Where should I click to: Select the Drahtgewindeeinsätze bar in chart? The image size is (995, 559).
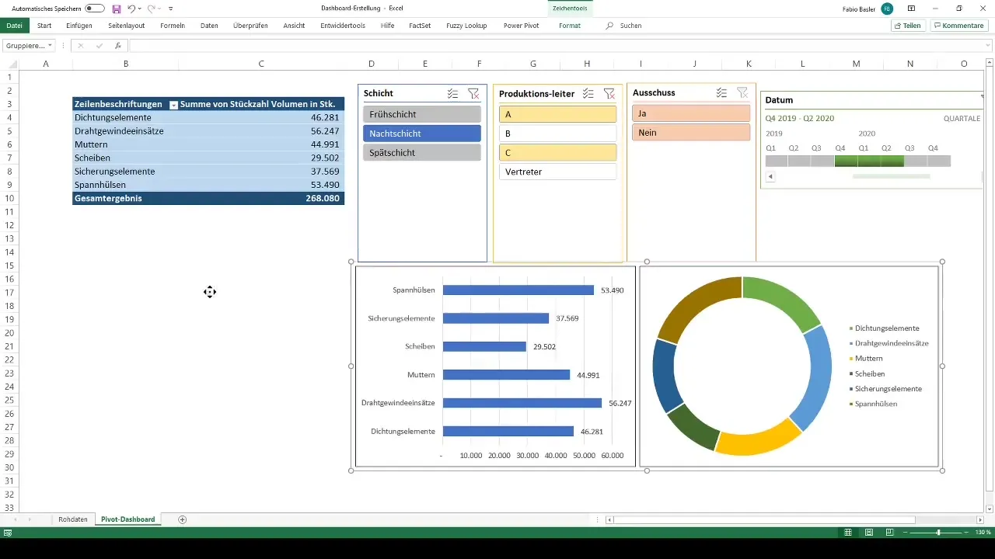(522, 403)
